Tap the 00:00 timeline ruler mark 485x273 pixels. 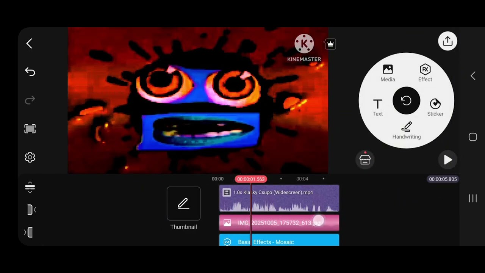tap(217, 179)
